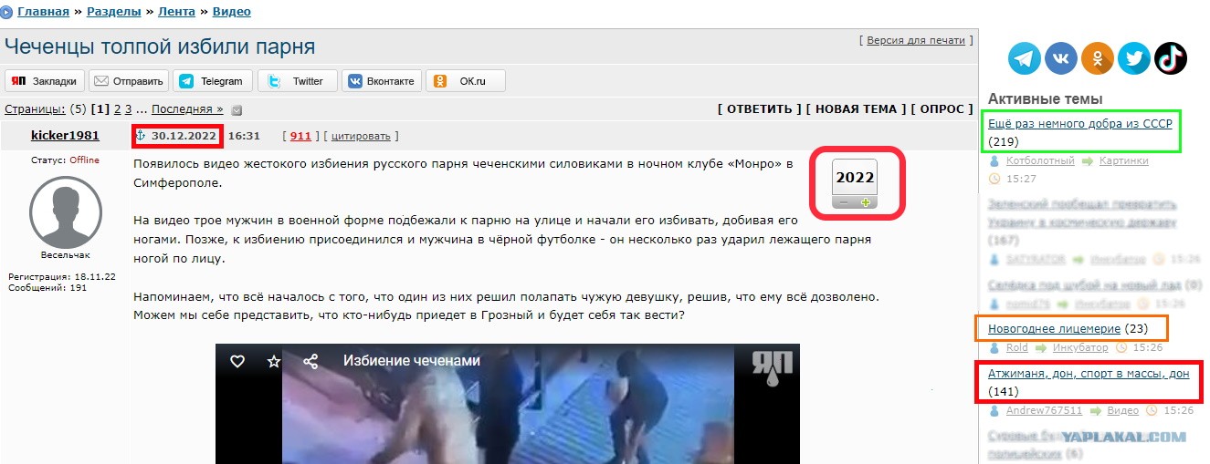Click the minus under rating 2022

(x=845, y=202)
